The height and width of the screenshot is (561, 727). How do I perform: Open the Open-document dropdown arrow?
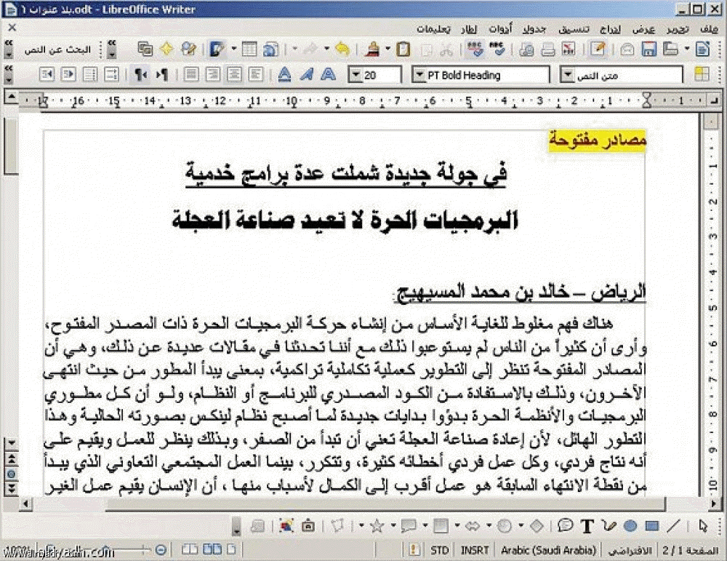point(687,49)
